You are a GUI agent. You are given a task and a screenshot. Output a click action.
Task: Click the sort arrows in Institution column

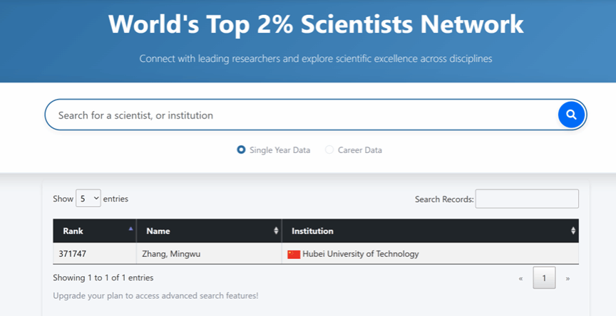(x=573, y=231)
